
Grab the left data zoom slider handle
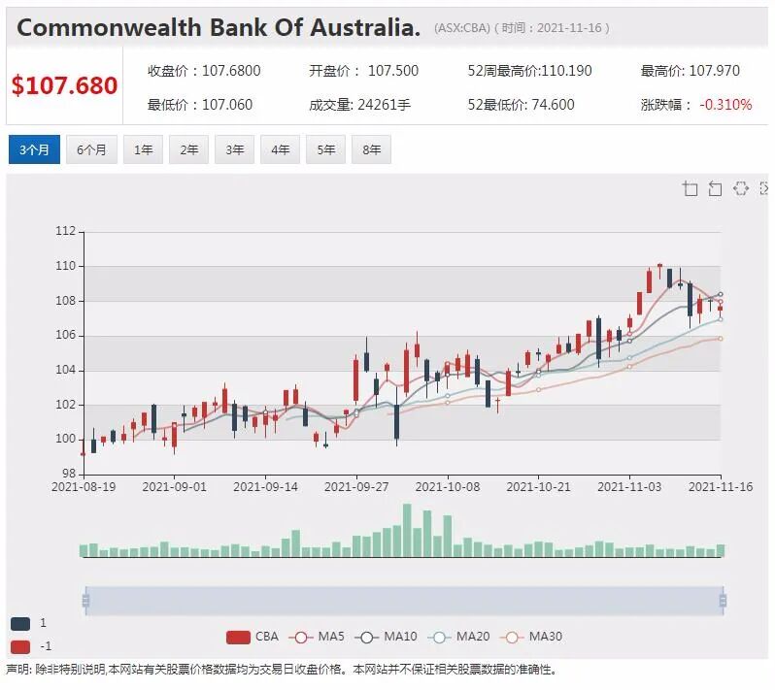point(86,601)
